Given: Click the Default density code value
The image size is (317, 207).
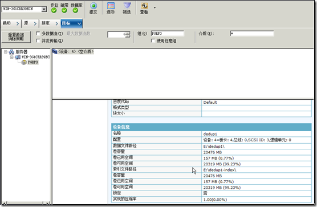Looking at the screenshot, I should pyautogui.click(x=210, y=102).
